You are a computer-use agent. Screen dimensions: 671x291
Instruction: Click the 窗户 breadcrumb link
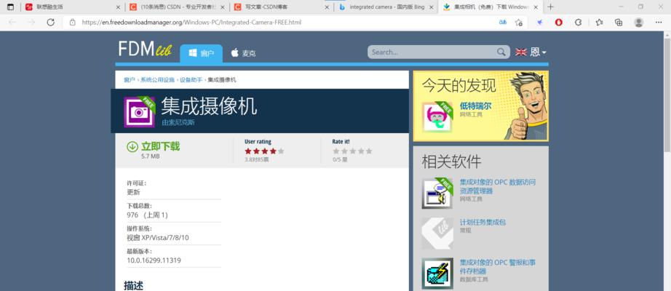point(130,80)
